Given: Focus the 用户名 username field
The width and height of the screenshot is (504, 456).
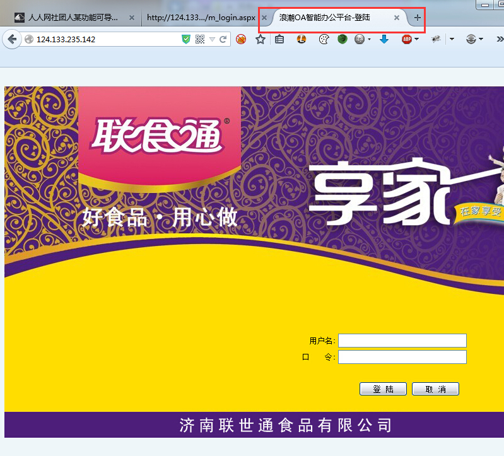Looking at the screenshot, I should click(x=402, y=341).
